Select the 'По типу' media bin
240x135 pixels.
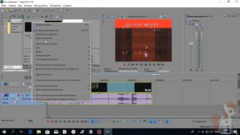pyautogui.click(x=14, y=26)
